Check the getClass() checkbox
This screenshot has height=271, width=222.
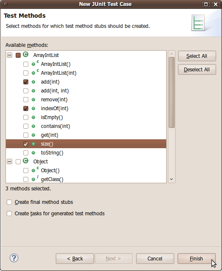[26, 179]
